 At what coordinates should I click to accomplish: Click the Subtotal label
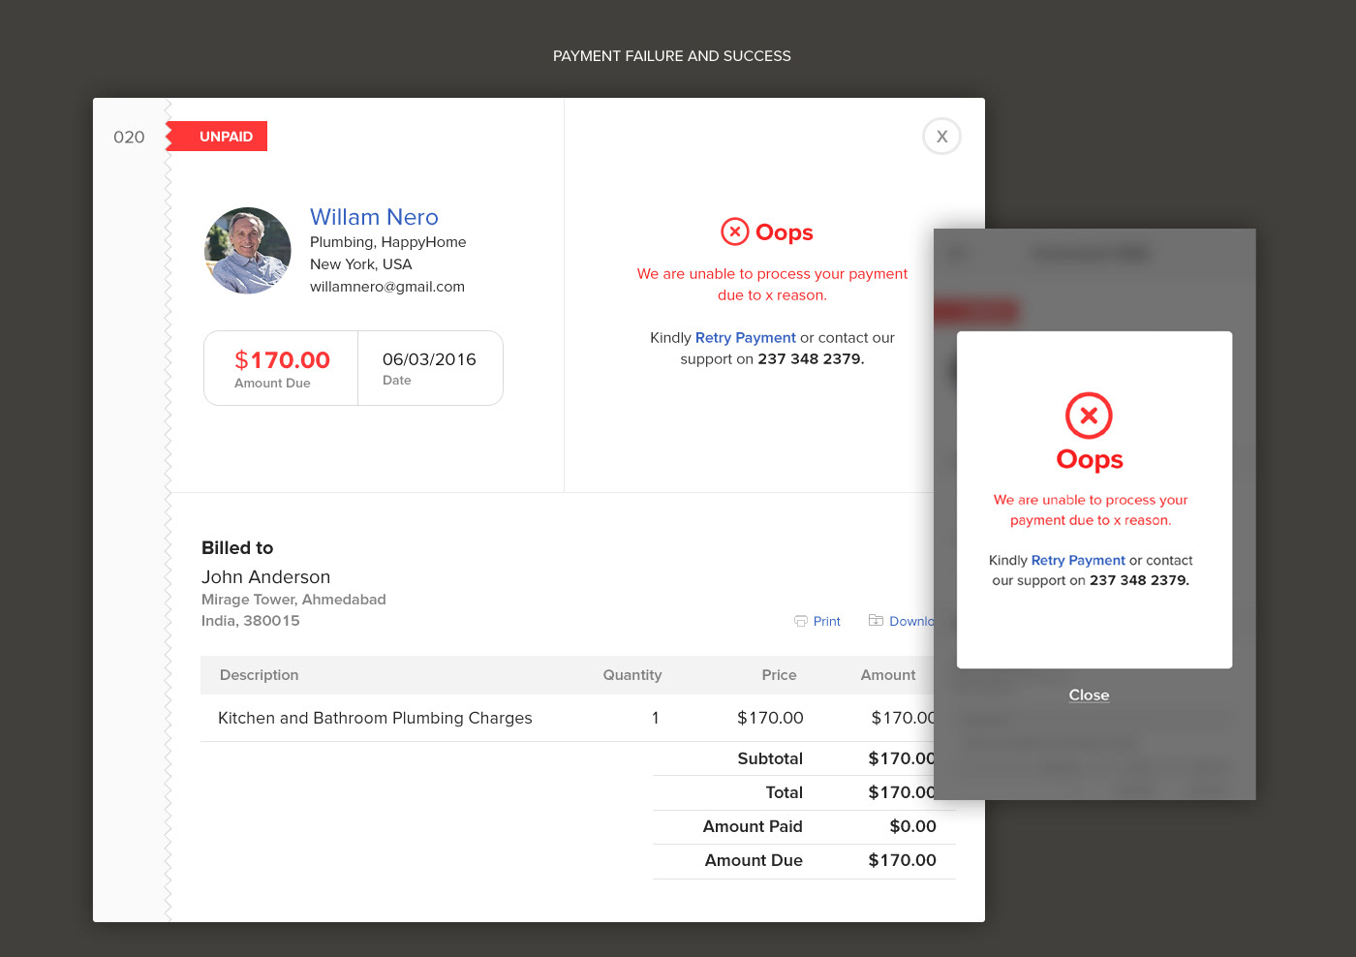(x=770, y=758)
